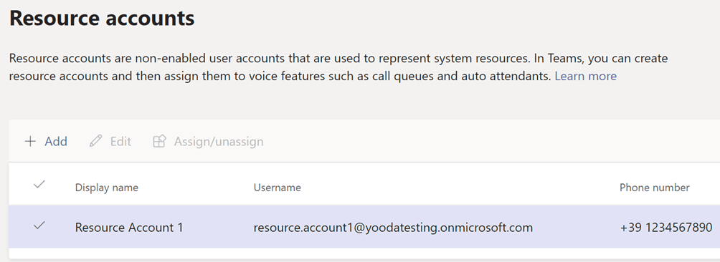
Task: Click the blank area below the table row
Action: pos(363,253)
